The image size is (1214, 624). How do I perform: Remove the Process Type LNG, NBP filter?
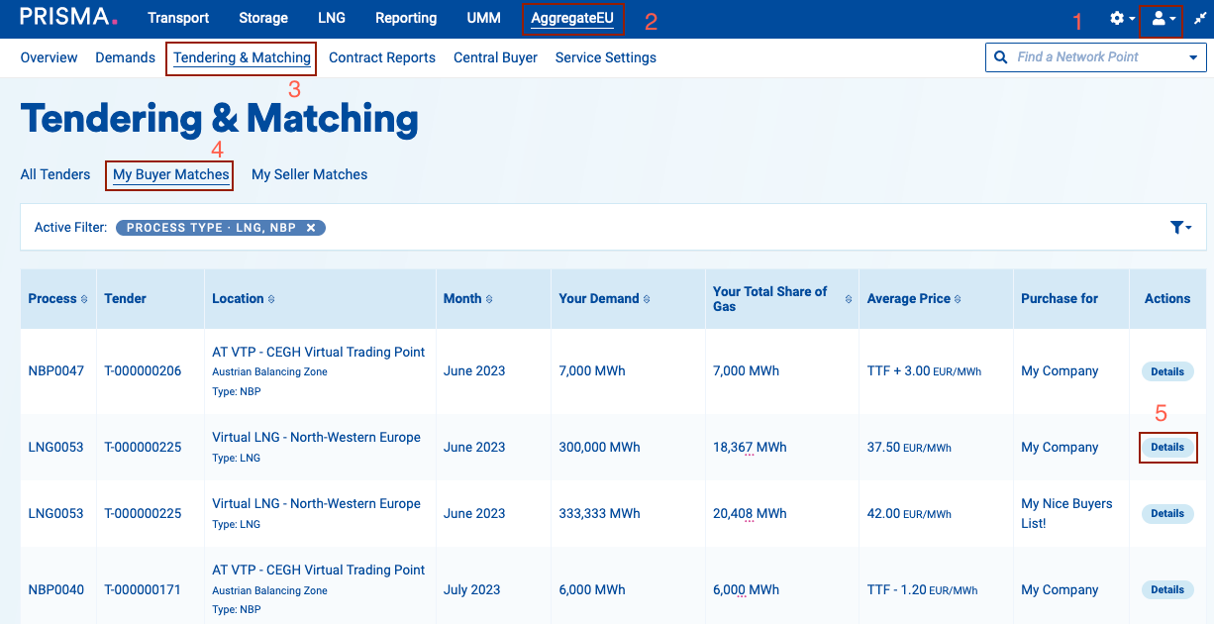pyautogui.click(x=311, y=228)
